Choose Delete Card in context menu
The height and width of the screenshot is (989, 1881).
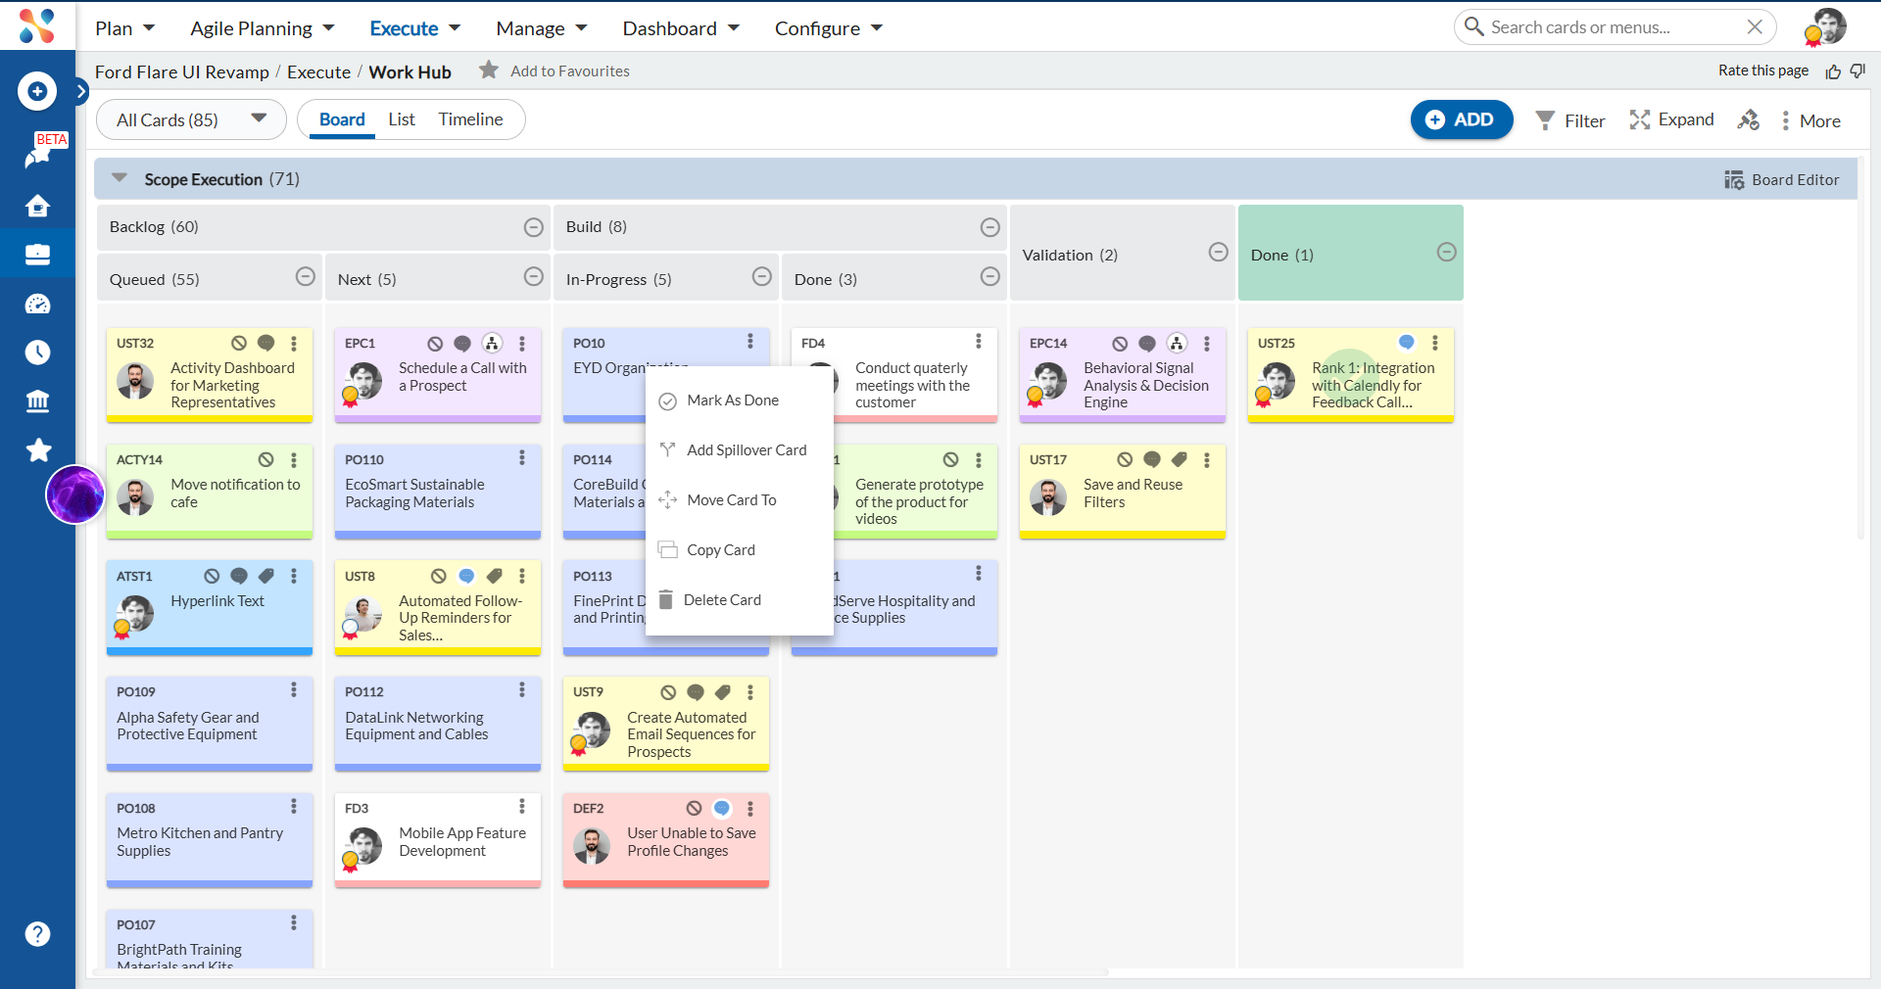[x=740, y=600]
